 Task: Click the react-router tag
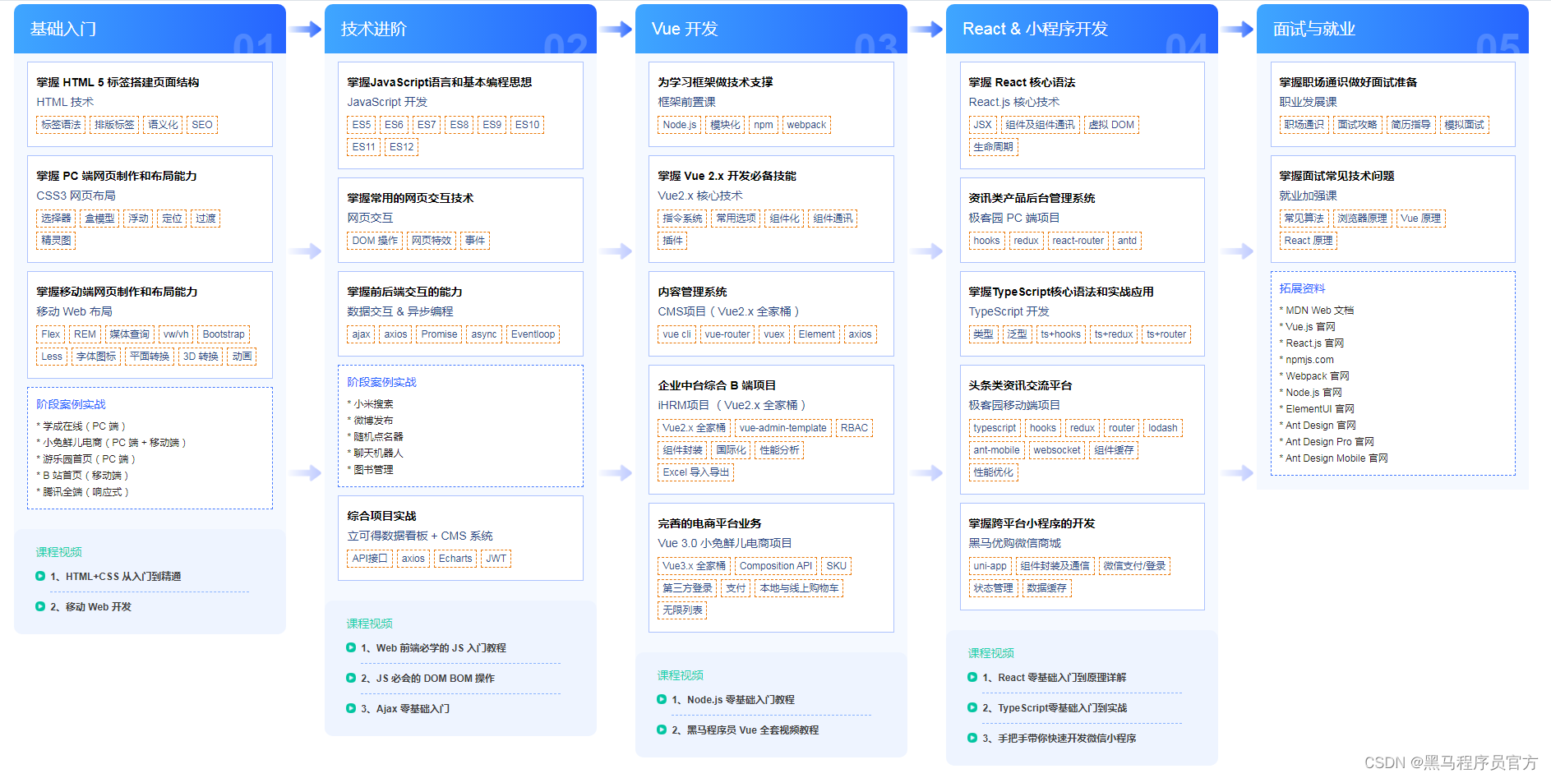click(1078, 241)
